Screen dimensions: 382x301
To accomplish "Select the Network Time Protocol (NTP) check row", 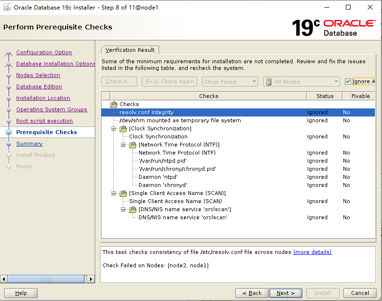I will tap(238, 153).
